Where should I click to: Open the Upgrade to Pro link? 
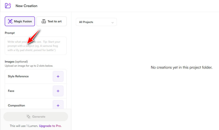tap(50, 126)
